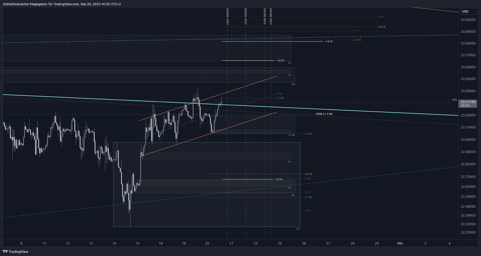The image size is (481, 256).
Task: Open the USD currency selector button
Action: coord(468,11)
